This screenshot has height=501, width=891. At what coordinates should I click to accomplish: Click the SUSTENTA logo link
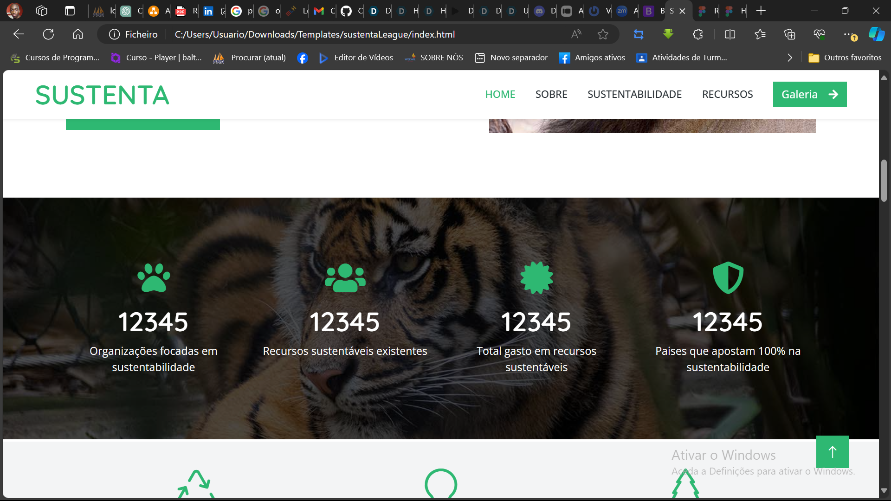click(102, 95)
